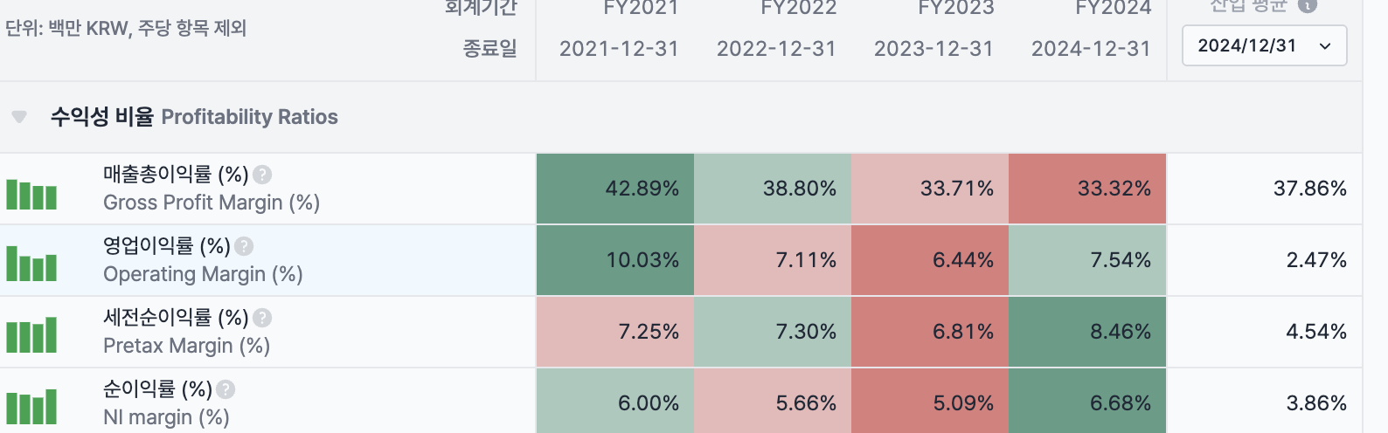Click the FY2024 column header date 2024-12-31
The height and width of the screenshot is (433, 1388).
coord(1091,49)
